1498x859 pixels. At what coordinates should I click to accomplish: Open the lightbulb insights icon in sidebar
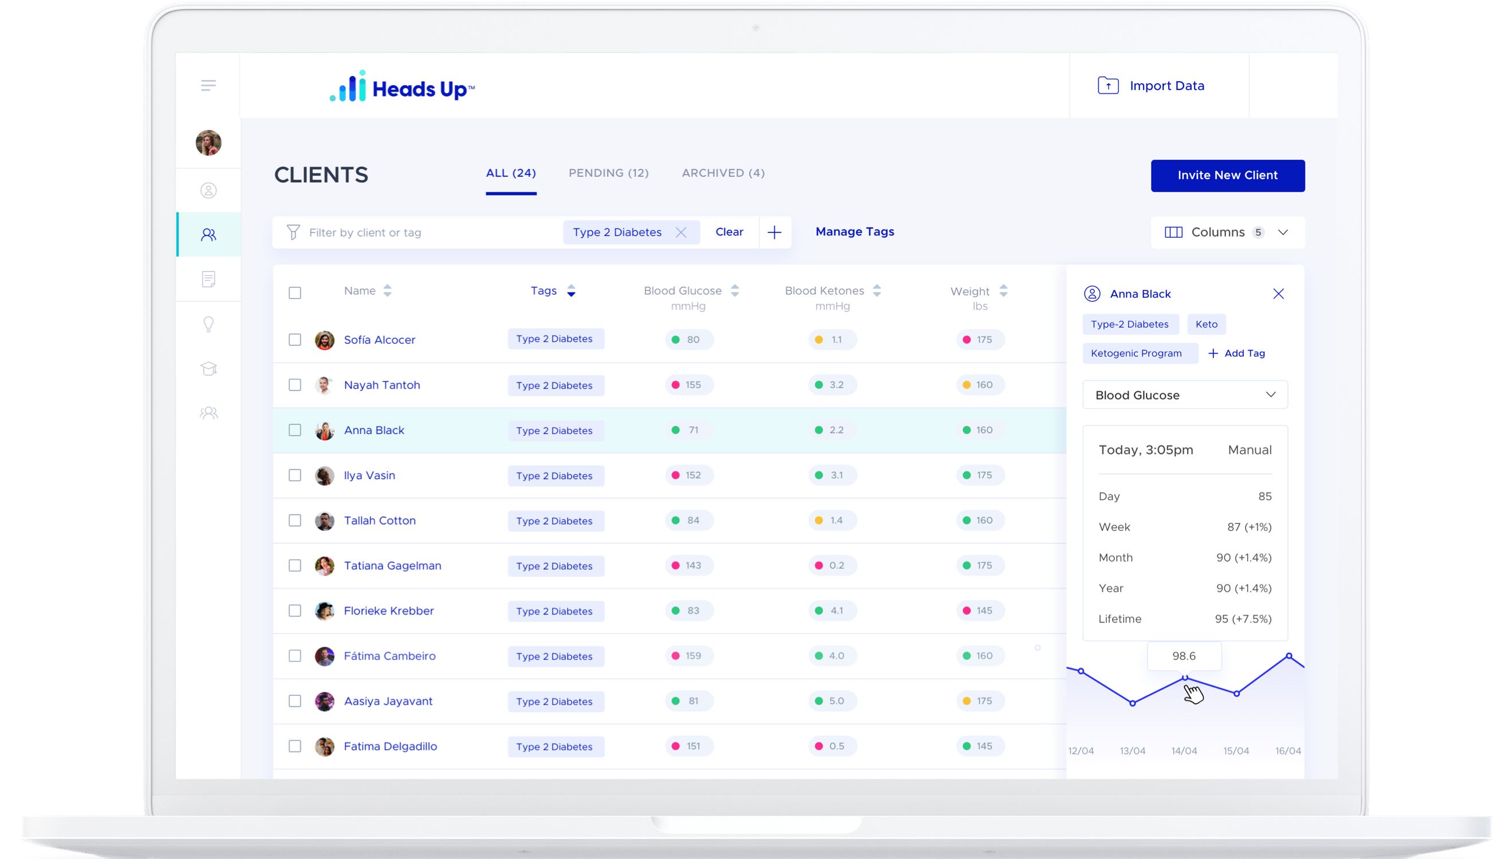click(x=208, y=324)
